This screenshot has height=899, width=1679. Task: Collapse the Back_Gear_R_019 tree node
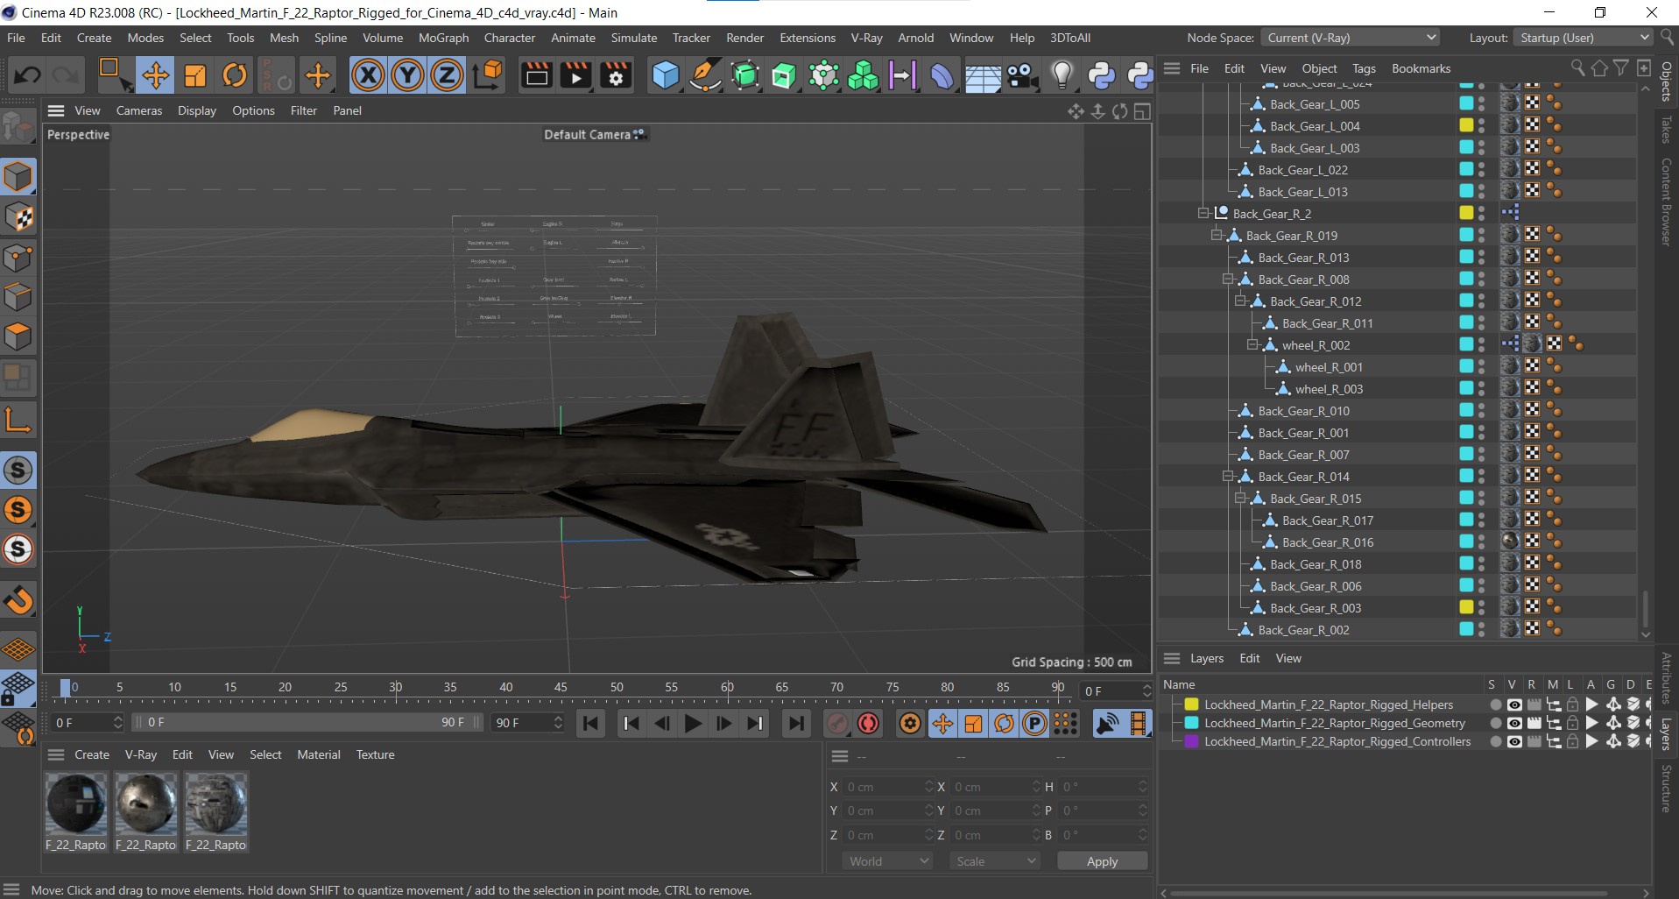(1217, 235)
